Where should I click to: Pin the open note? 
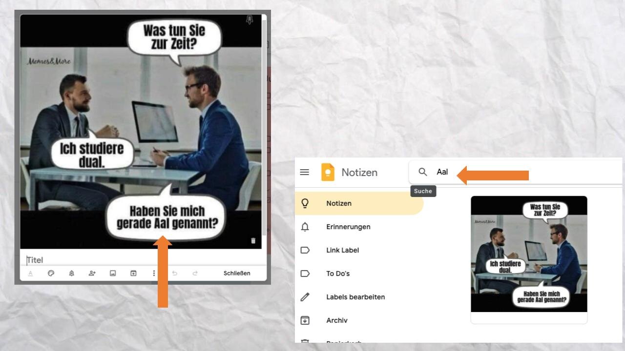point(250,20)
